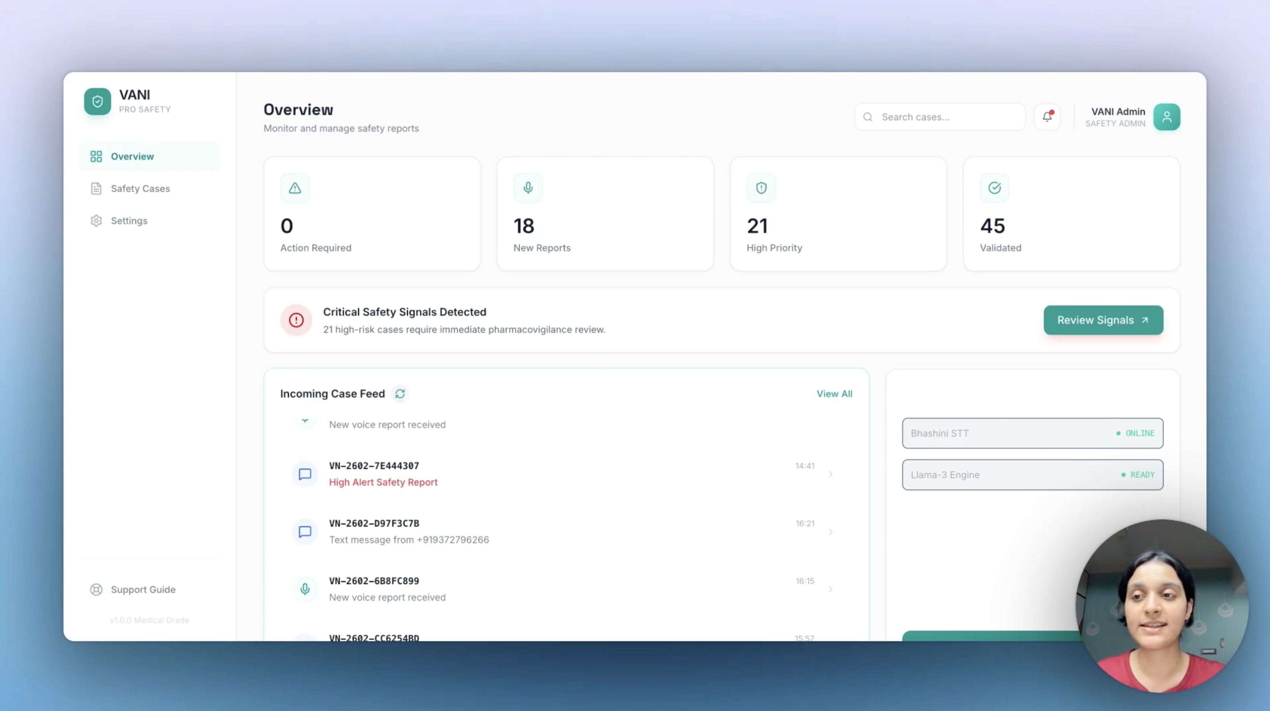Click the notification bell icon

pyautogui.click(x=1047, y=117)
